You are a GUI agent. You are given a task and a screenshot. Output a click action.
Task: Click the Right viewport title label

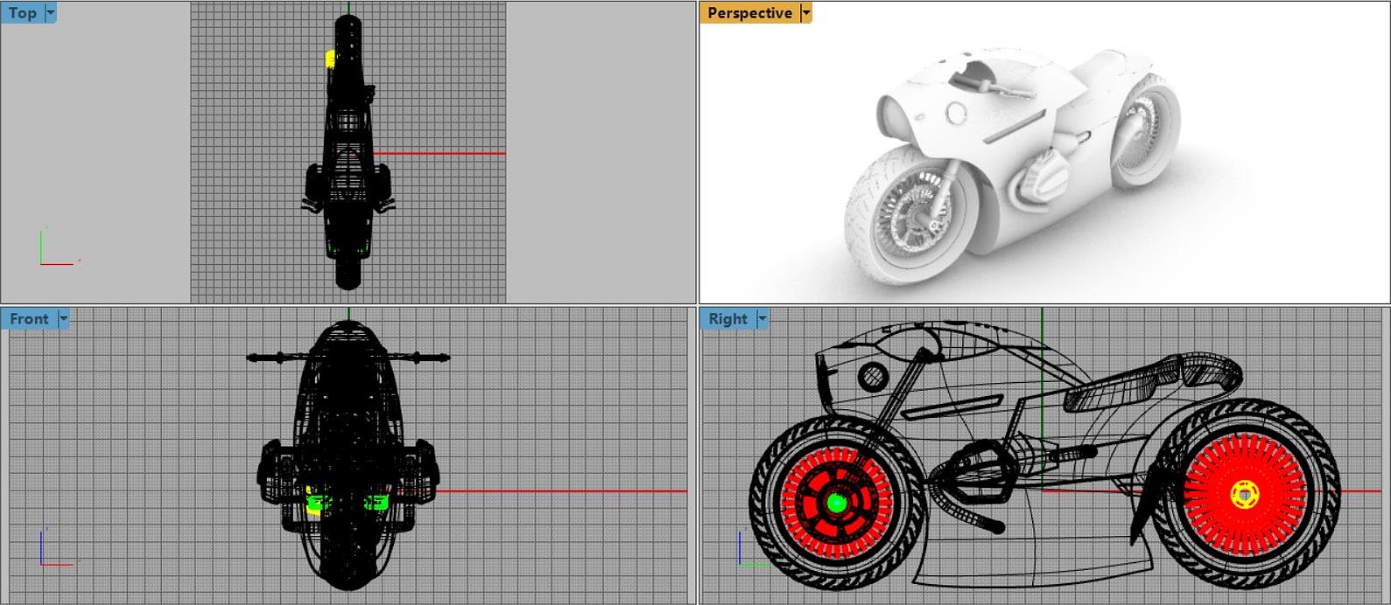coord(728,319)
